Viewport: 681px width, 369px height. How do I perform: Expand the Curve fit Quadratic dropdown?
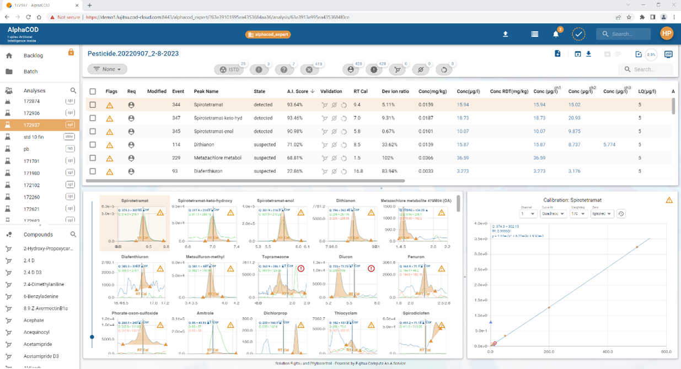tap(553, 214)
